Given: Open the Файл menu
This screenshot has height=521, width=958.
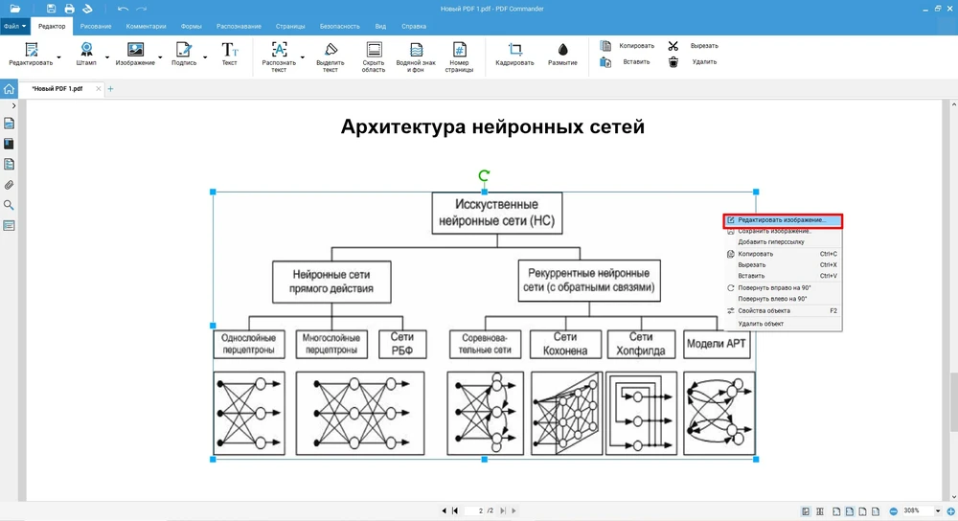Looking at the screenshot, I should 15,26.
